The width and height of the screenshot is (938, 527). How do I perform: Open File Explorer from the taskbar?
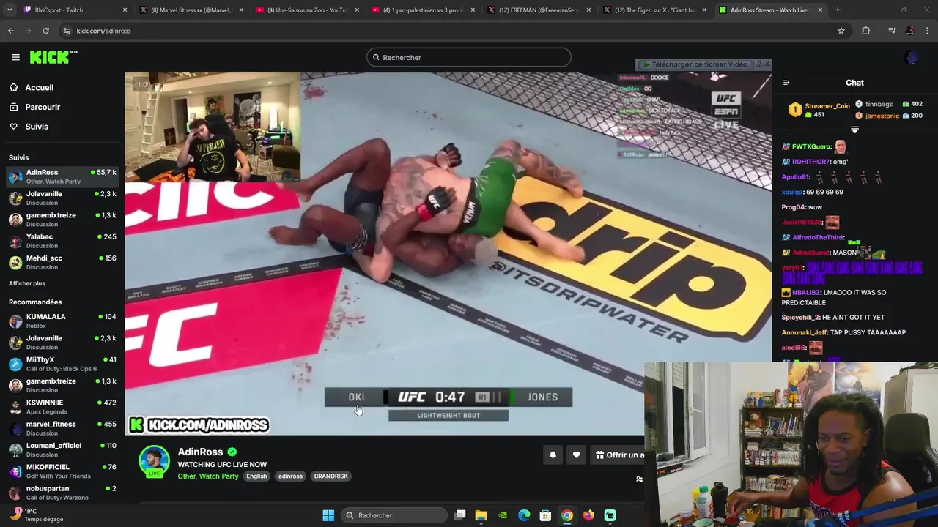coord(481,515)
